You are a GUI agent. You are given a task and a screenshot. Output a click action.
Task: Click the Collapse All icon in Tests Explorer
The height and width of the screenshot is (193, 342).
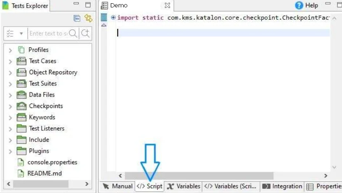[x=77, y=18]
